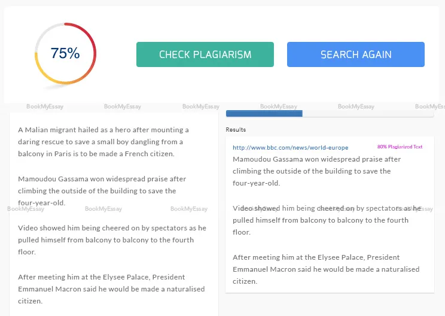Click the Check Plagiarism button
This screenshot has height=316, width=445.
[x=205, y=54]
